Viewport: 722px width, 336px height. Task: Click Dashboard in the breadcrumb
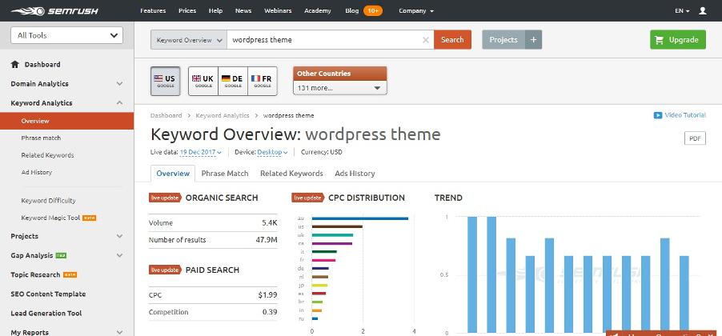(x=166, y=115)
